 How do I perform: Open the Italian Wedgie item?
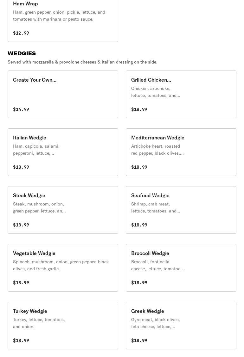[x=63, y=152]
